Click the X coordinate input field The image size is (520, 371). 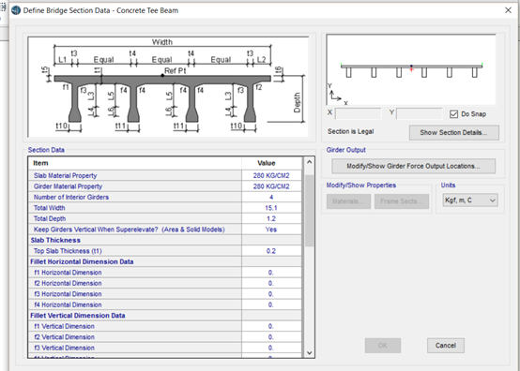coord(358,113)
